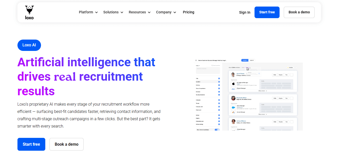Click the Loxo owl logo
Viewport: 337px width, 156px height.
[x=29, y=12]
